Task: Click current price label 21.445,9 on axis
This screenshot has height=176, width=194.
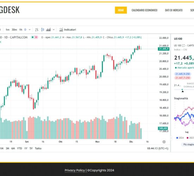Action: [x=164, y=49]
